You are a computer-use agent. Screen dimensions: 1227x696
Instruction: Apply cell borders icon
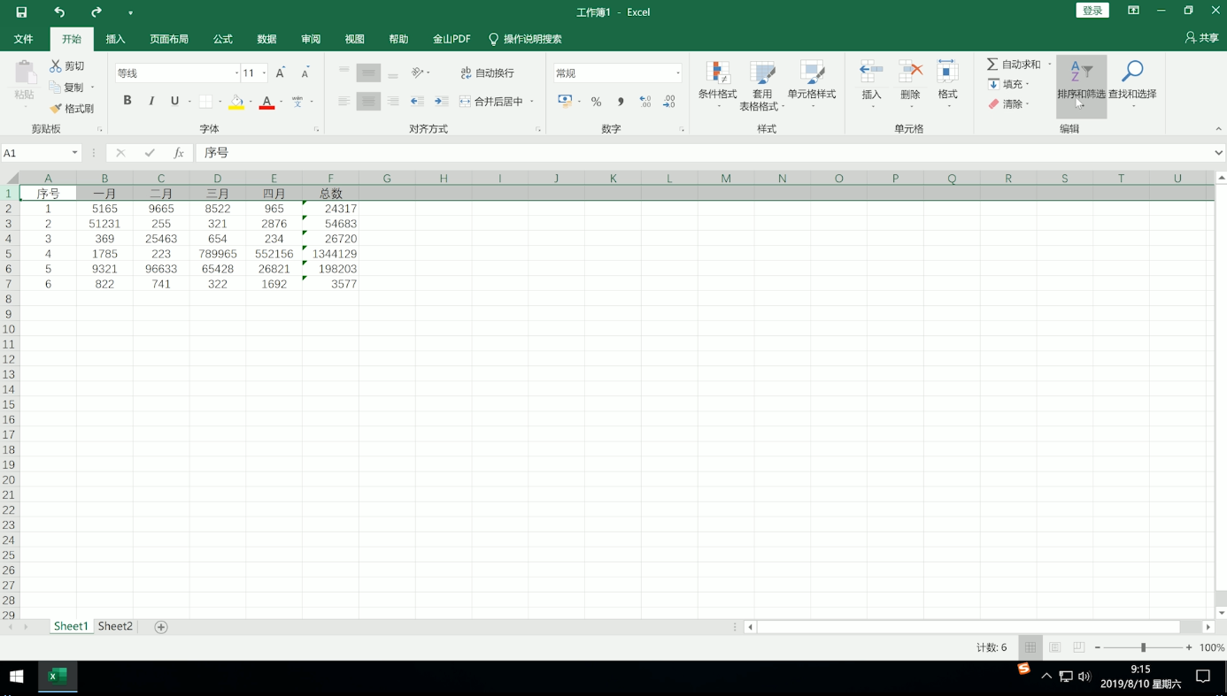[x=205, y=102]
